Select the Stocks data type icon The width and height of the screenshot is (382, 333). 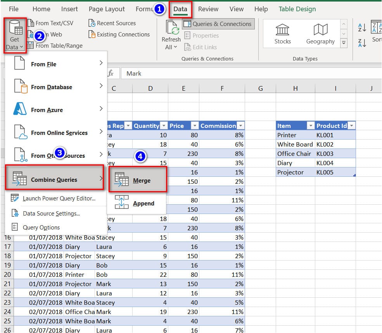[282, 30]
